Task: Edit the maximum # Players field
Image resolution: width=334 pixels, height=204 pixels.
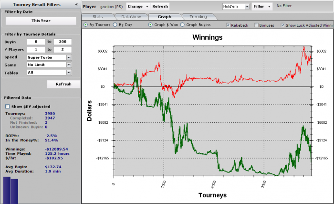Action: coord(63,50)
